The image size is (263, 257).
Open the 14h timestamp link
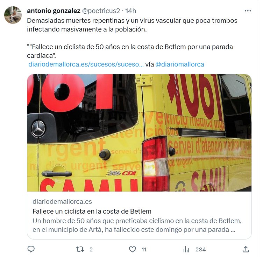[131, 11]
